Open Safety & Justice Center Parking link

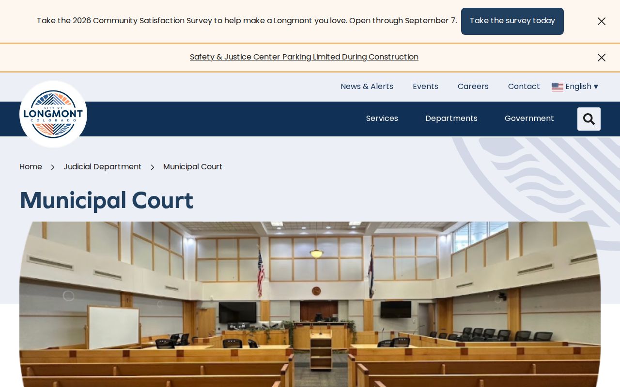pyautogui.click(x=304, y=57)
